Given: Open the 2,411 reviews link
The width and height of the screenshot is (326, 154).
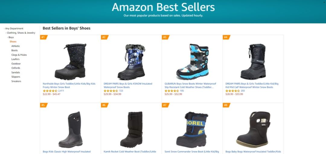Looking at the screenshot, I should click(x=61, y=91).
